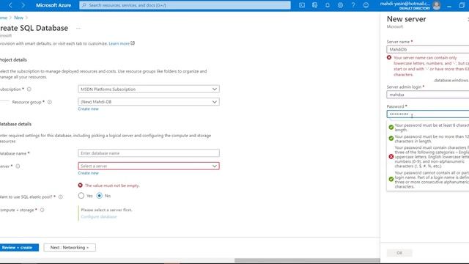Click the New breadcrumb
The image size is (469, 264).
[x=18, y=18]
